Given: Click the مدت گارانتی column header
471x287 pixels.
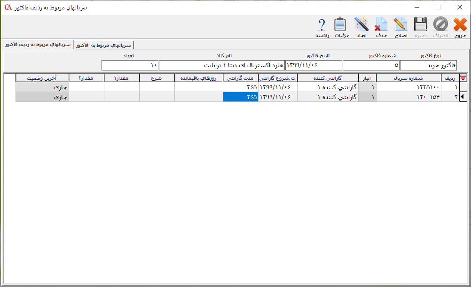Looking at the screenshot, I should (x=240, y=78).
